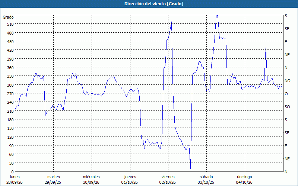Click the 'miércoles' day label

(x=91, y=177)
